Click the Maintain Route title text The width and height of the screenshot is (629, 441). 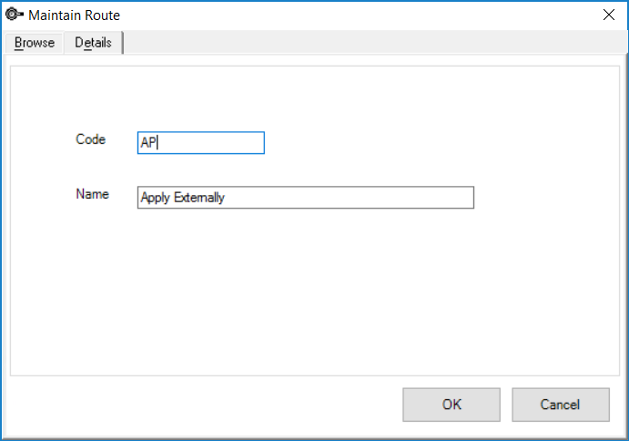[75, 15]
